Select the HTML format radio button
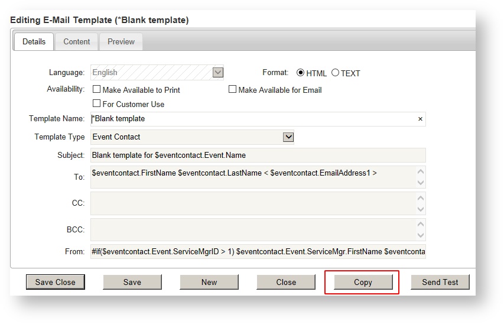Image resolution: width=504 pixels, height=324 pixels. [x=300, y=73]
